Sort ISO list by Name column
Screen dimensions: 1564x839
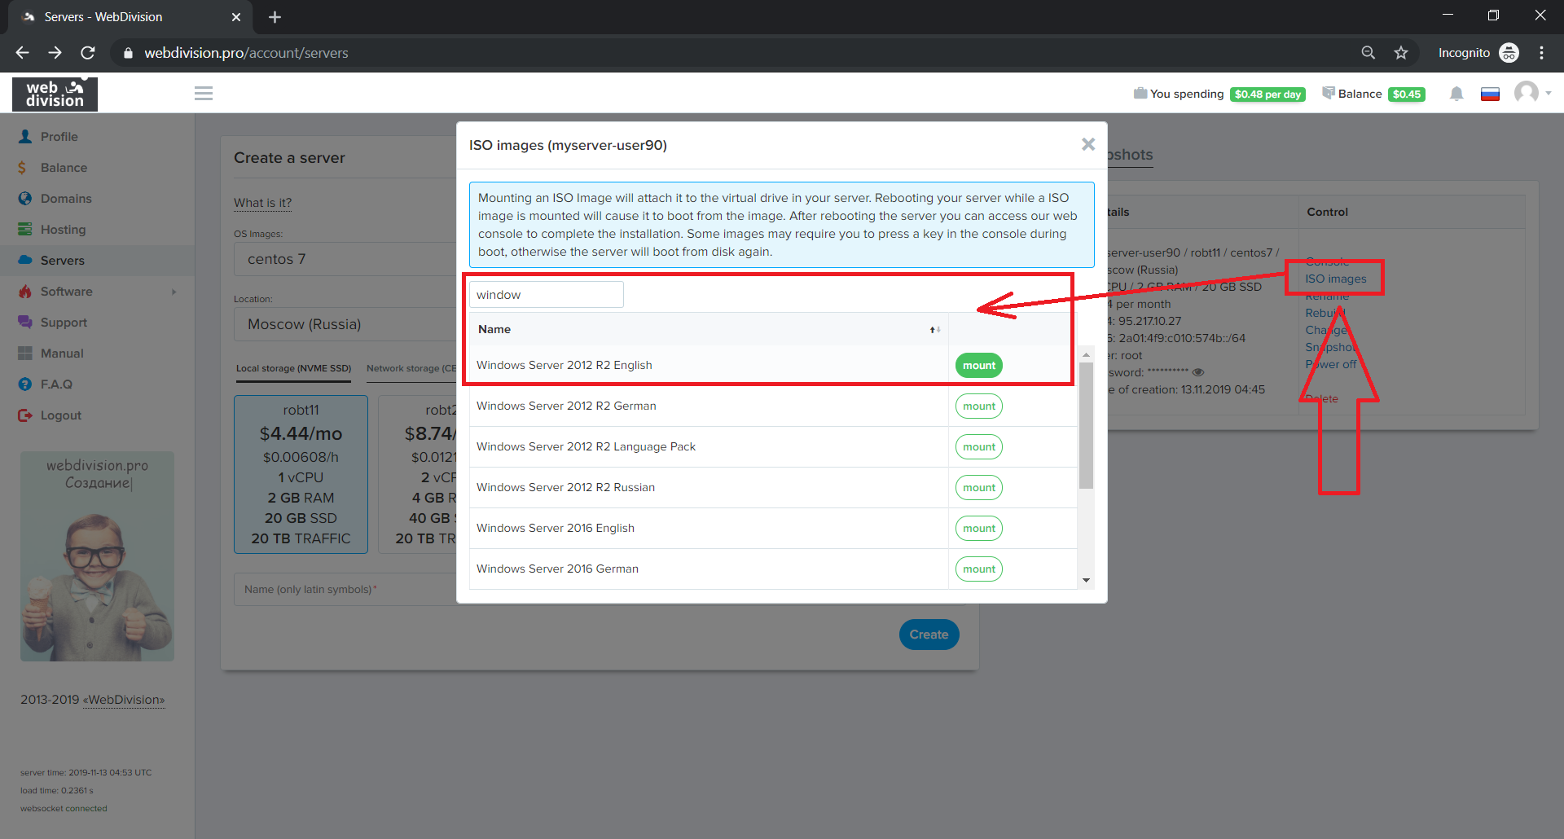point(934,329)
